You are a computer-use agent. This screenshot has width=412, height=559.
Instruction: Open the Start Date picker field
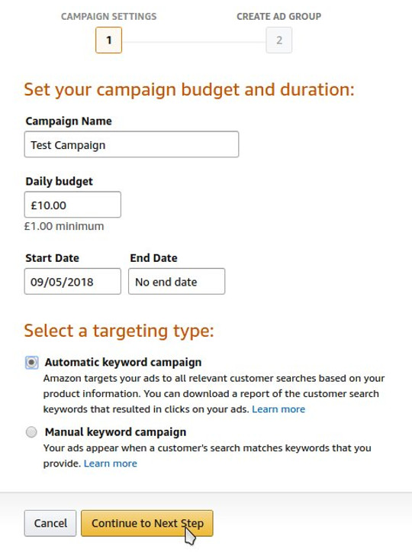pyautogui.click(x=72, y=281)
